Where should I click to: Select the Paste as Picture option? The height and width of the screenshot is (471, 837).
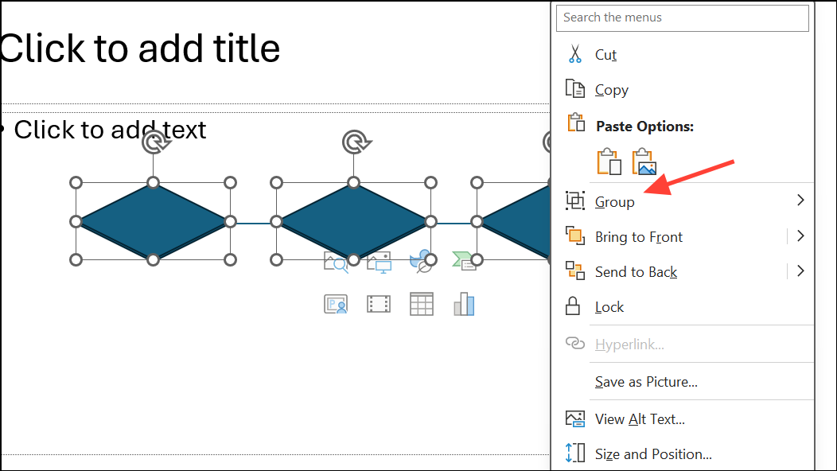pos(644,161)
